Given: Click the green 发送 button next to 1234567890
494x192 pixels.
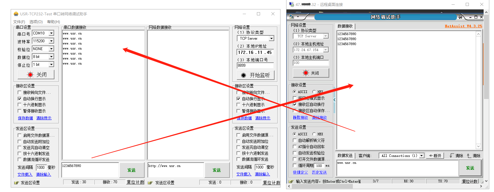Looking at the screenshot, I should (131, 170).
